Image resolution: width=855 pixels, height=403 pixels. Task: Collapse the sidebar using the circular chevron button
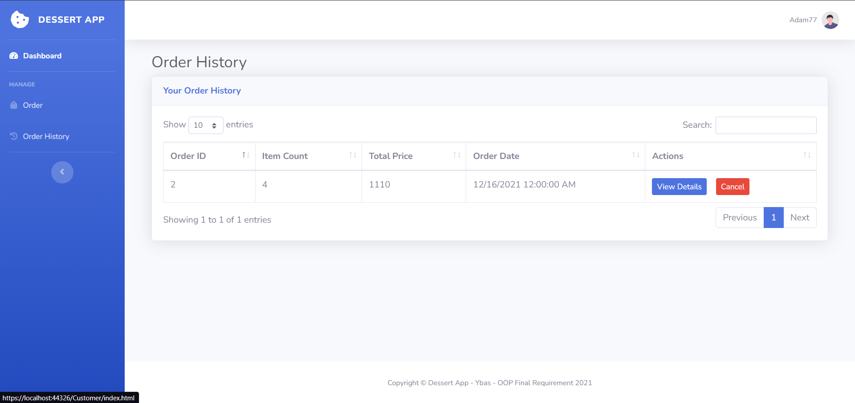(x=62, y=172)
